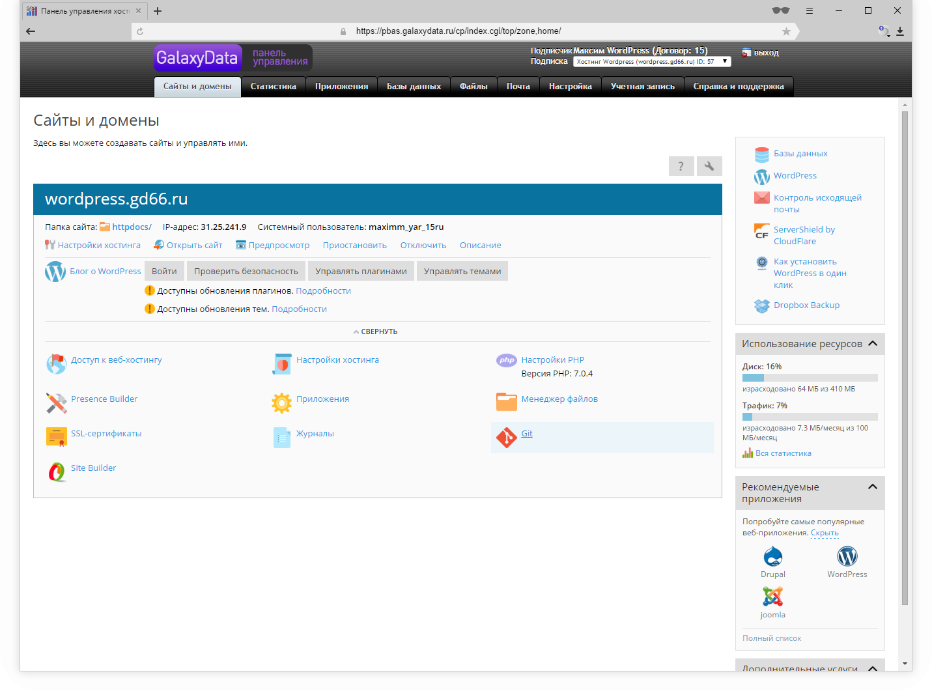Click the Applications gear icon
932x691 pixels.
[281, 403]
